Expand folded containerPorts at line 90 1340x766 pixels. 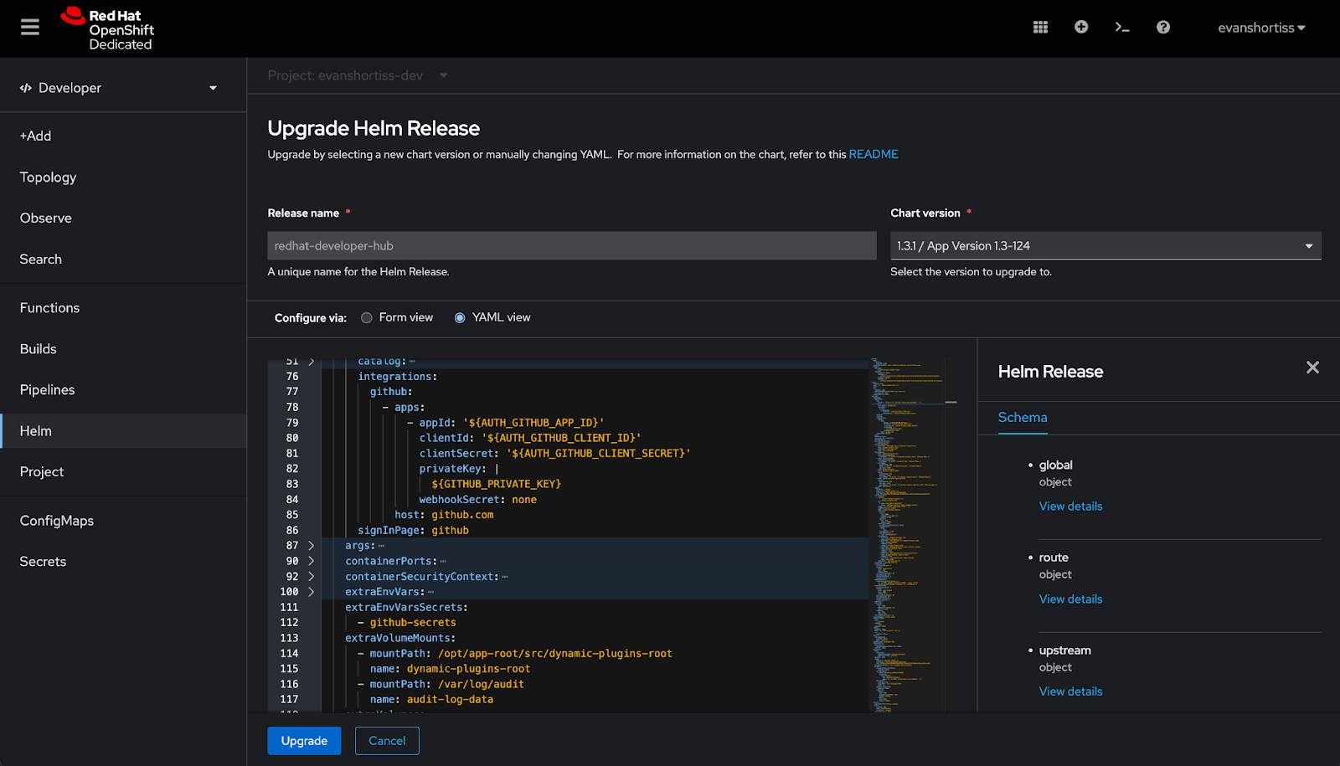coord(311,561)
